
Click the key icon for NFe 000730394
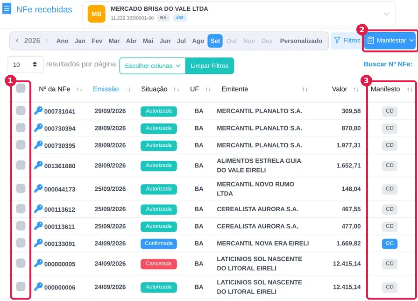coord(38,128)
